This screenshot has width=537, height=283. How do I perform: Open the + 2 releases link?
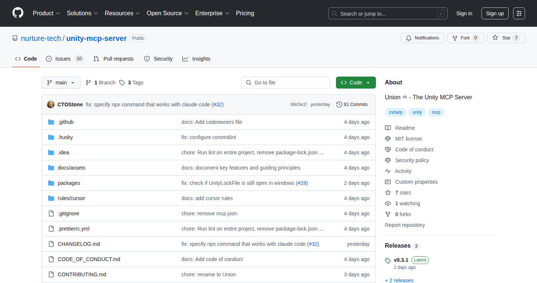point(399,280)
